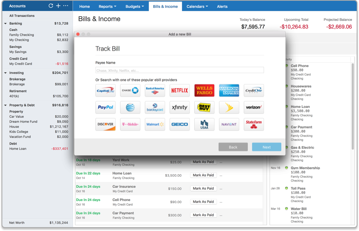The width and height of the screenshot is (359, 231).
Task: Choose the Chase provider logo
Action: [130, 90]
